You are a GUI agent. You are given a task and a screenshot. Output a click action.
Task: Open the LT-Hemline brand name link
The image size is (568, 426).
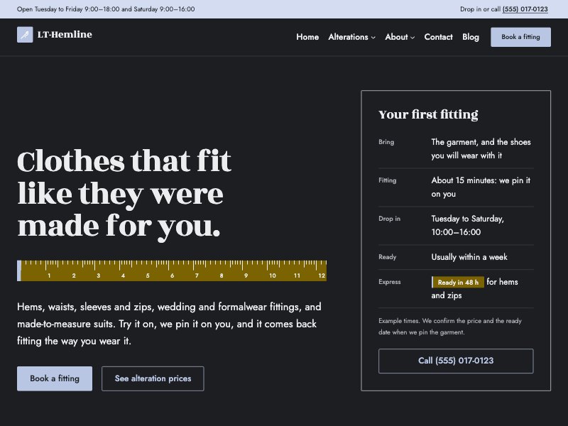[65, 34]
